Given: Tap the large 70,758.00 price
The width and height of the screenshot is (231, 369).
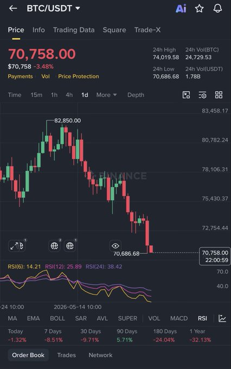Looking at the screenshot, I should (x=42, y=54).
